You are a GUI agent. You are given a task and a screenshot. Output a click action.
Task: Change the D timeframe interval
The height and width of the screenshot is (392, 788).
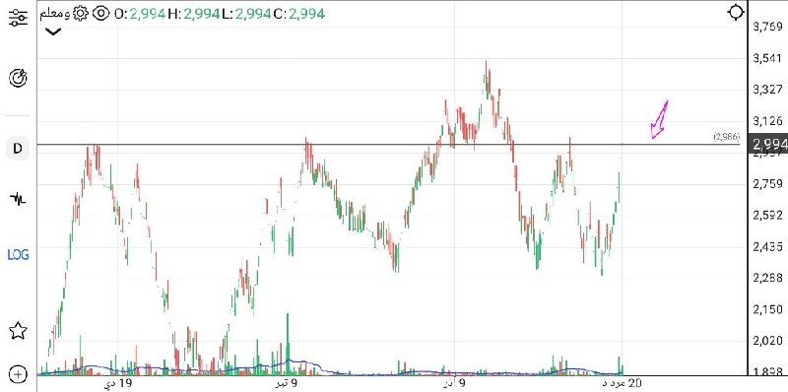[18, 149]
